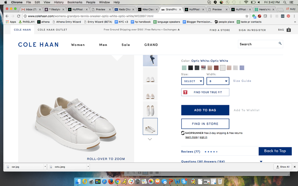Open the Sale navigation menu
The image size is (298, 186).
[x=126, y=45]
